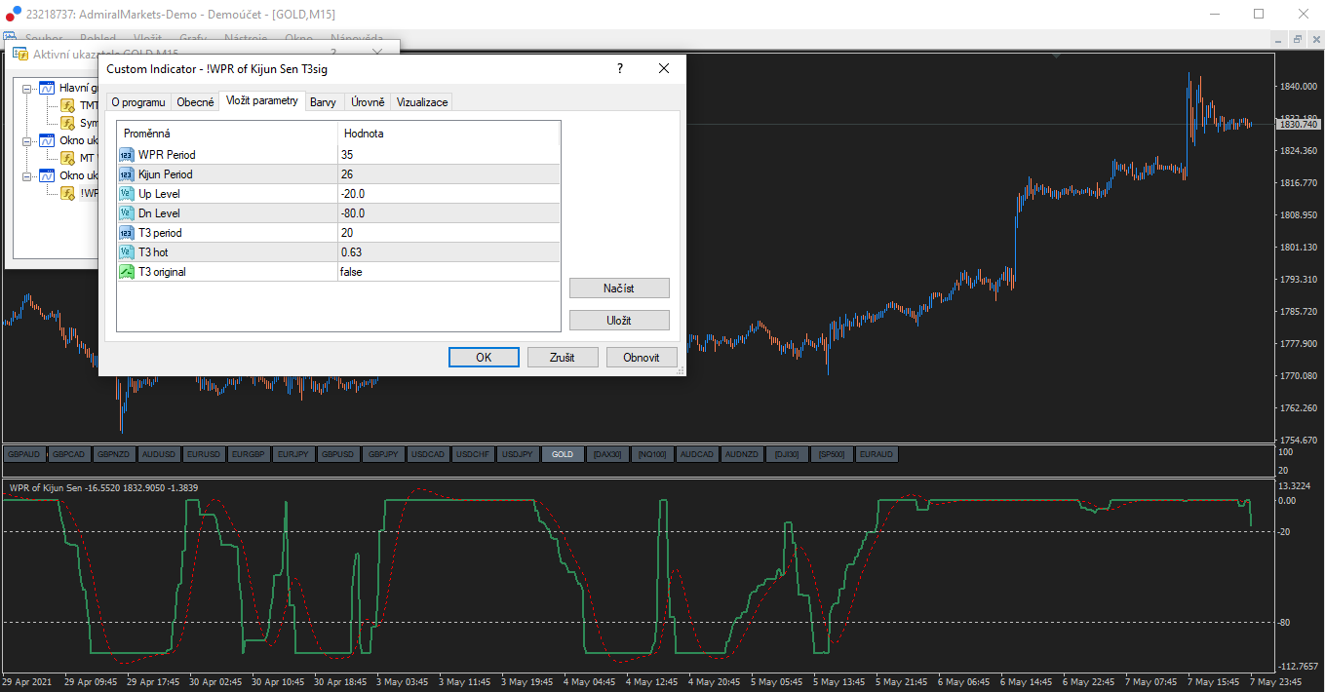
Task: Collapse the first Okno ukazatele node
Action: click(x=28, y=140)
